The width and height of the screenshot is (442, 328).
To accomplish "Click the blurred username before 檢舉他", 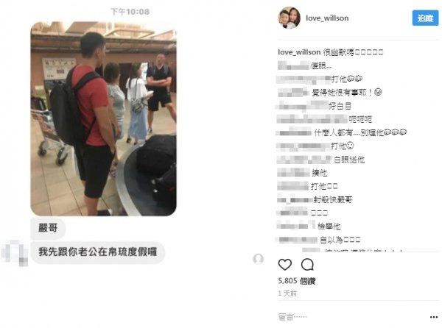I will coord(296,226).
